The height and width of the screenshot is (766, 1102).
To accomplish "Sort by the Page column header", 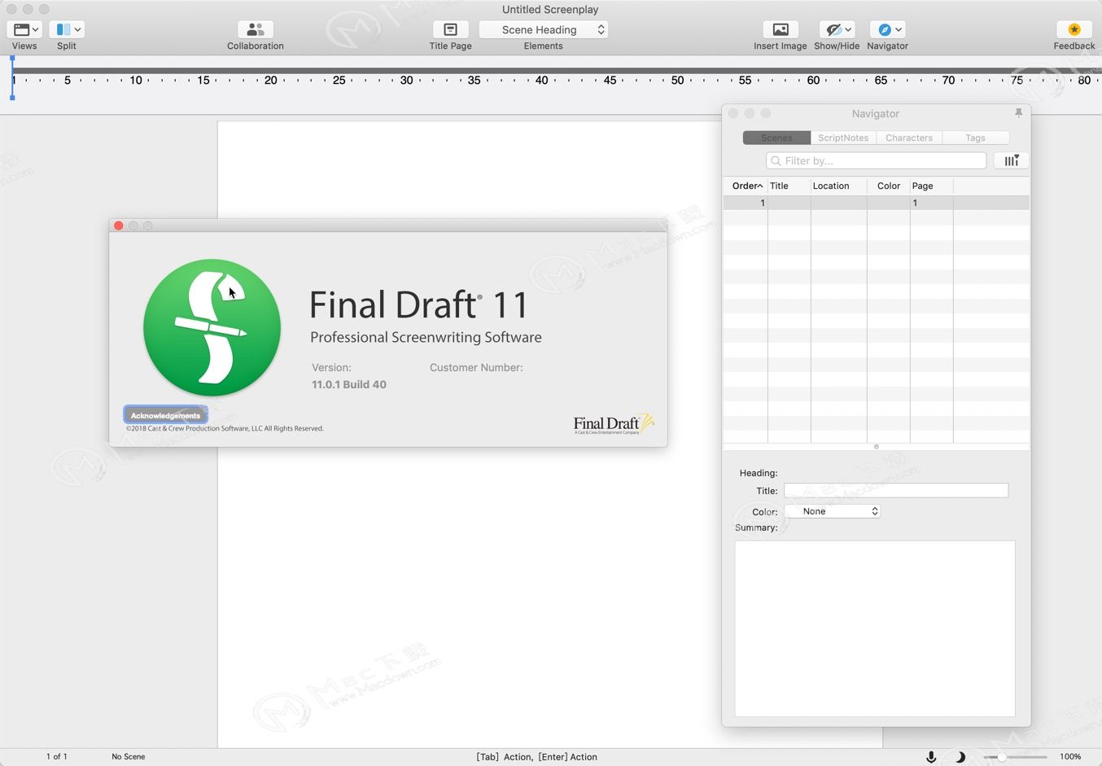I will coord(932,186).
